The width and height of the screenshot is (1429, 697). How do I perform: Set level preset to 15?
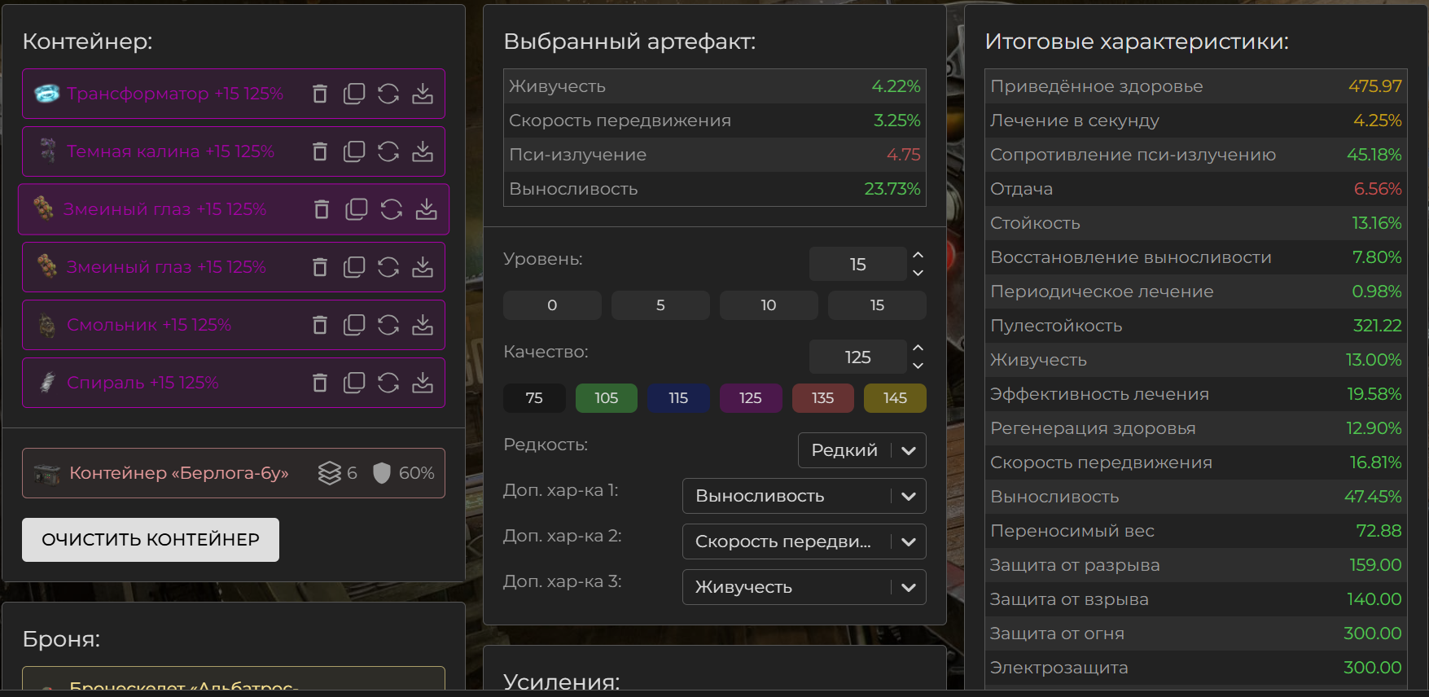pyautogui.click(x=877, y=305)
